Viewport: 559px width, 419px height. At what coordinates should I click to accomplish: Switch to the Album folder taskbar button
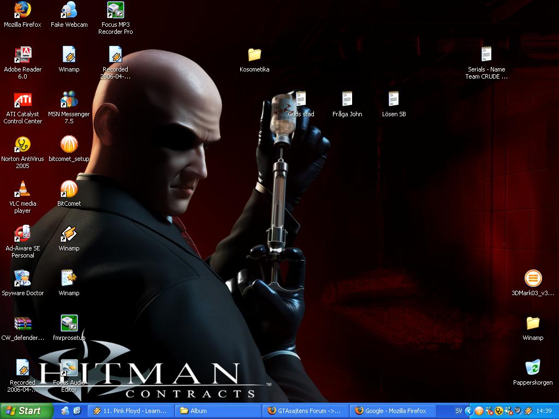pos(217,411)
